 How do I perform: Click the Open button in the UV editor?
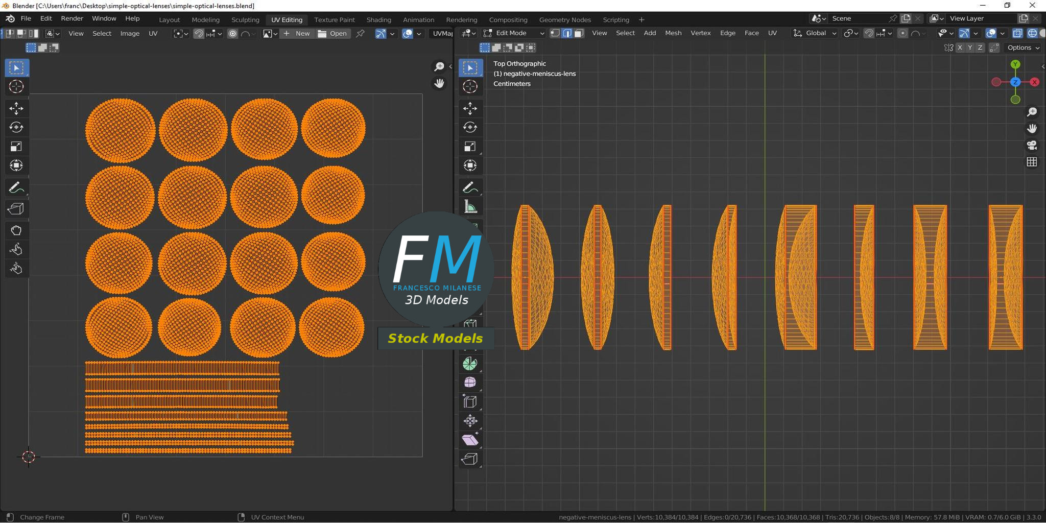332,33
